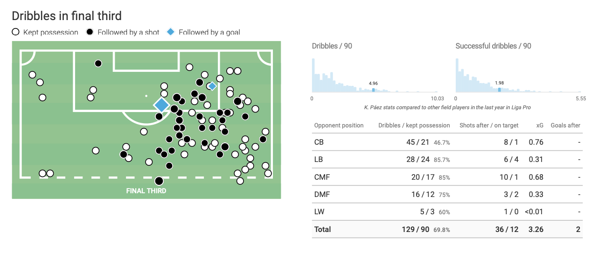Image resolution: width=598 pixels, height=253 pixels.
Task: Click the Total row label
Action: click(x=322, y=229)
